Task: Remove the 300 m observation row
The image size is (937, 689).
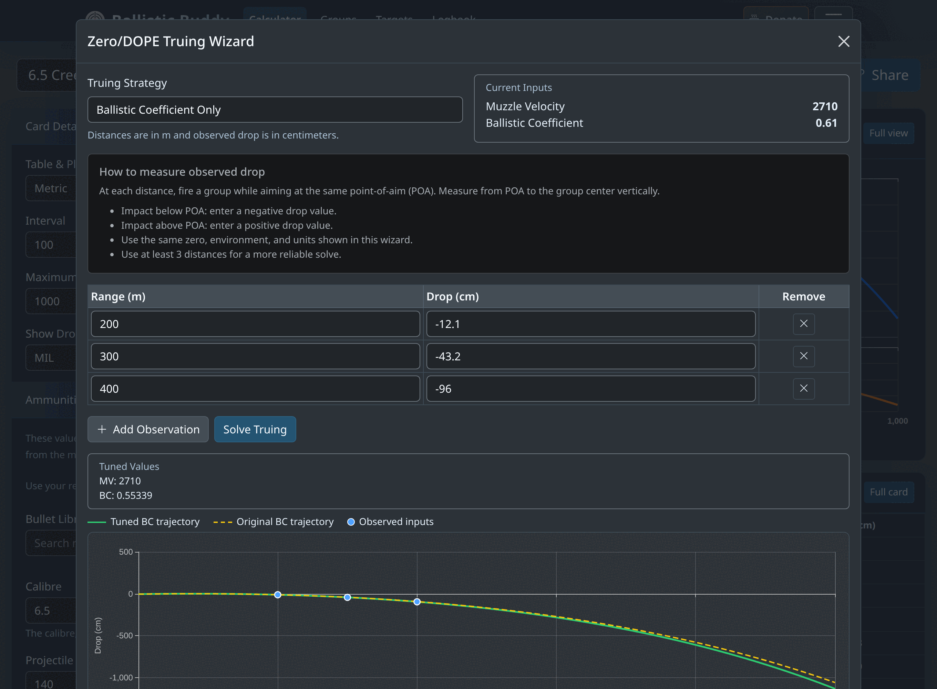Action: pyautogui.click(x=804, y=356)
